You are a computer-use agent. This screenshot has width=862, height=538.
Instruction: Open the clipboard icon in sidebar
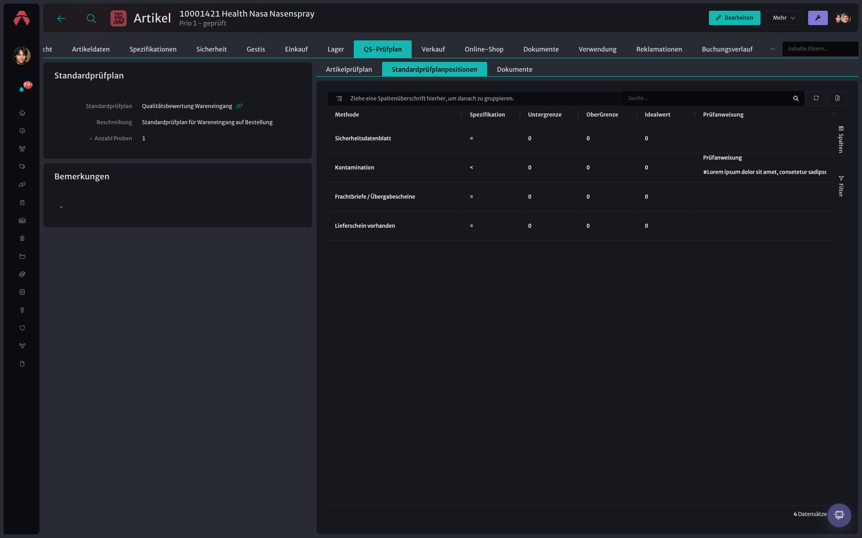coord(22,203)
